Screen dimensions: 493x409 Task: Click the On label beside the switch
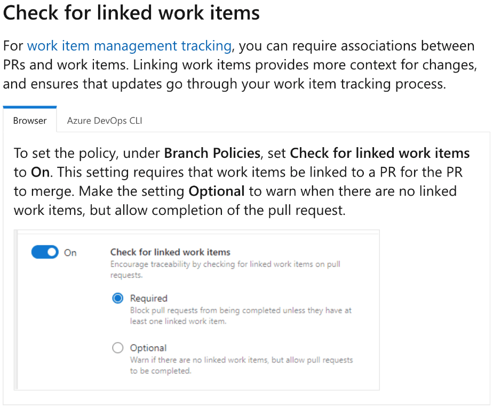point(70,253)
